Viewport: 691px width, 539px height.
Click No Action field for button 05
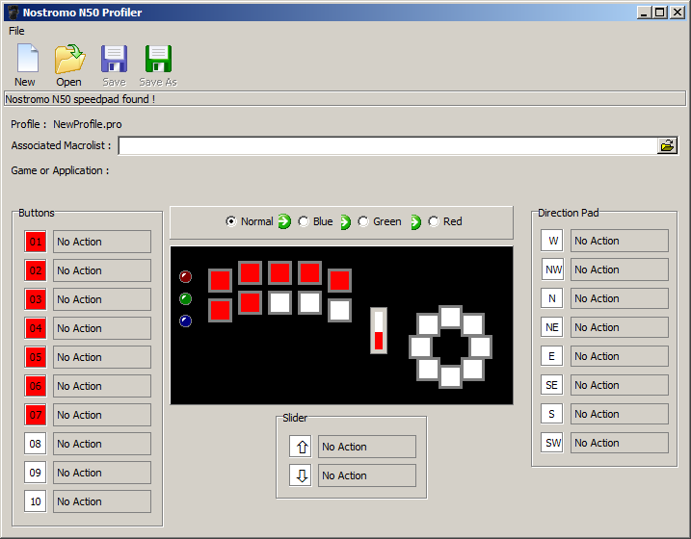pyautogui.click(x=102, y=357)
